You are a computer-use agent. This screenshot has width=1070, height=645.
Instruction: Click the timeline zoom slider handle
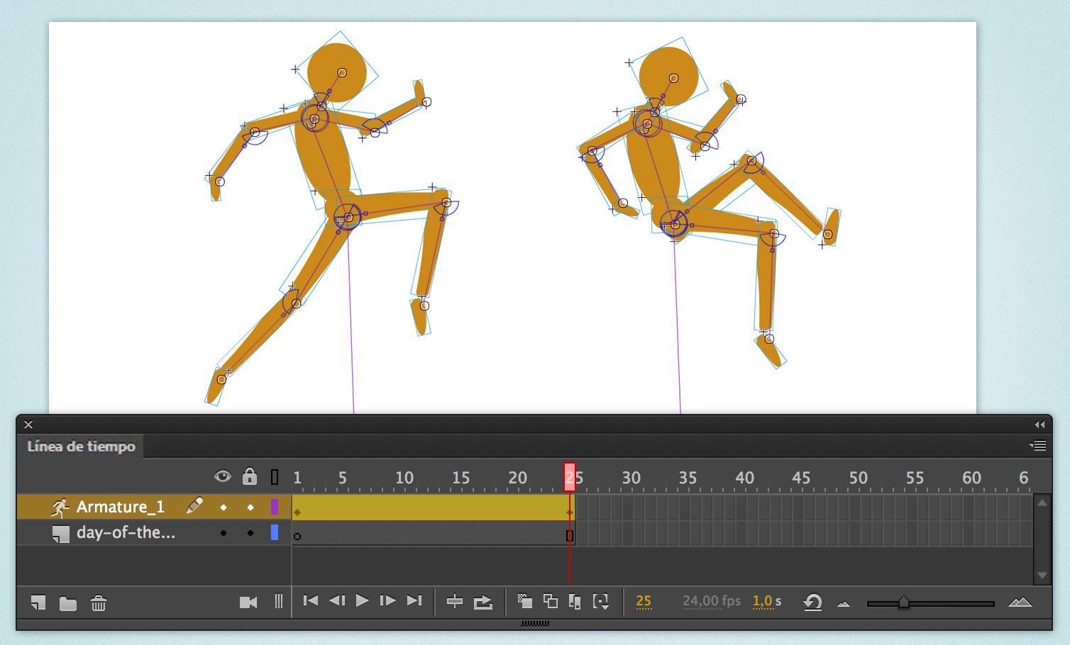coord(903,602)
